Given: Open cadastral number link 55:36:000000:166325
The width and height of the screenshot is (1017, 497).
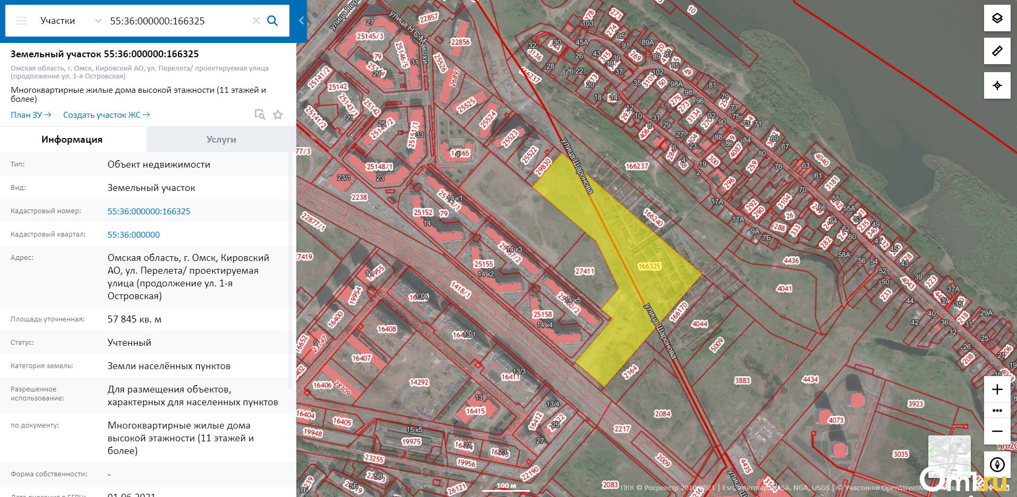Looking at the screenshot, I should click(149, 211).
